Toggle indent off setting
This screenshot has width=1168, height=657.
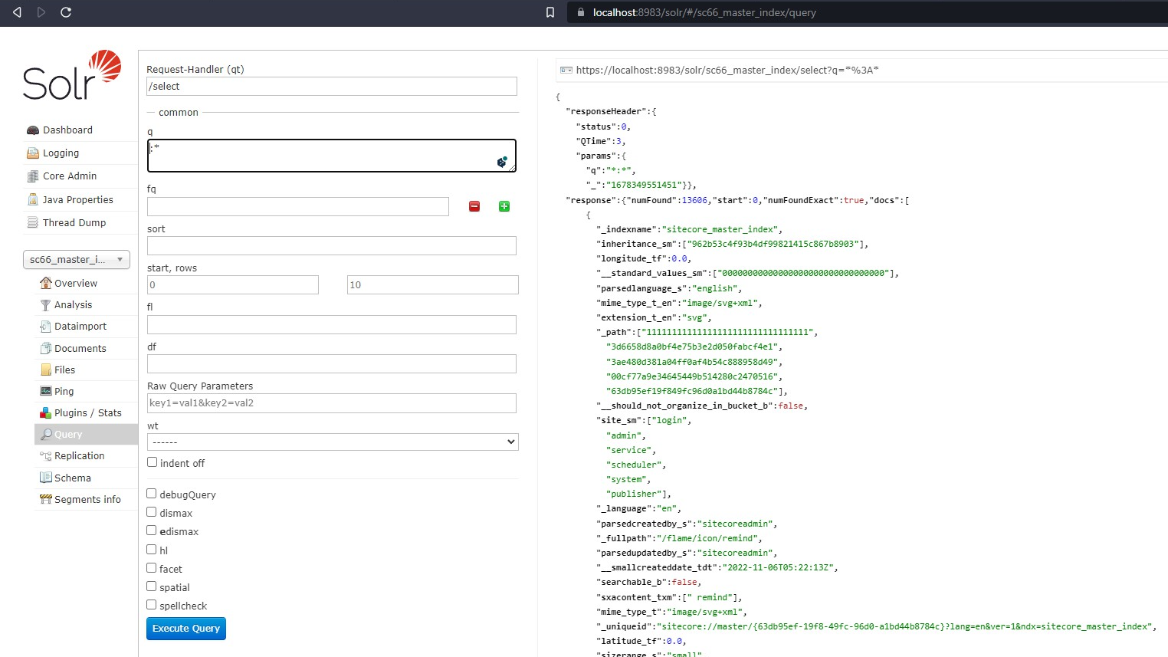[x=151, y=462]
